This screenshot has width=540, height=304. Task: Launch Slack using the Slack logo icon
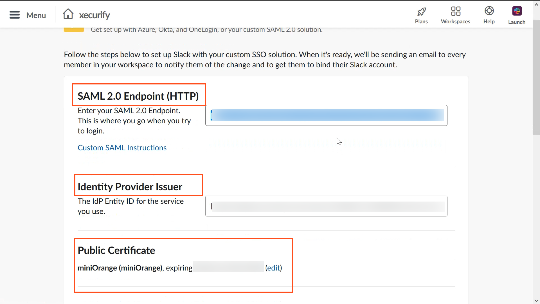click(x=517, y=11)
